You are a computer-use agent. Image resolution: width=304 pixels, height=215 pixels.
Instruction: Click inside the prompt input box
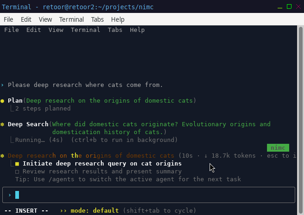(149, 195)
